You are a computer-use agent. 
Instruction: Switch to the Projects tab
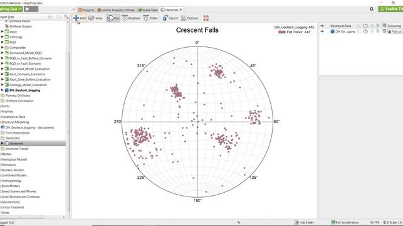86,10
